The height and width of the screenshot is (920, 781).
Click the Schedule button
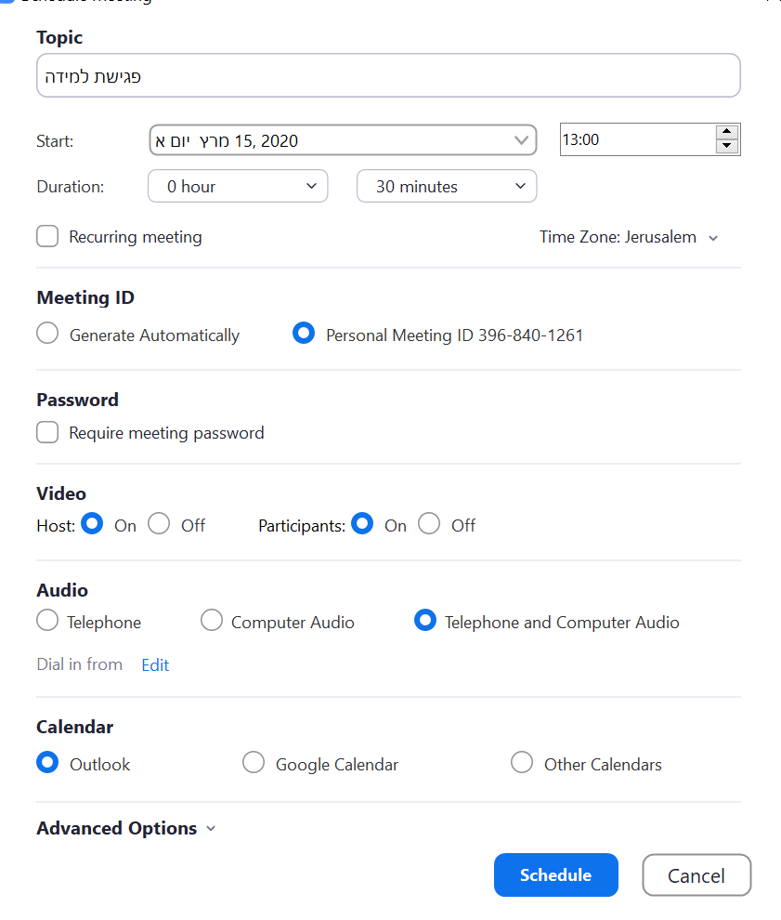[556, 874]
